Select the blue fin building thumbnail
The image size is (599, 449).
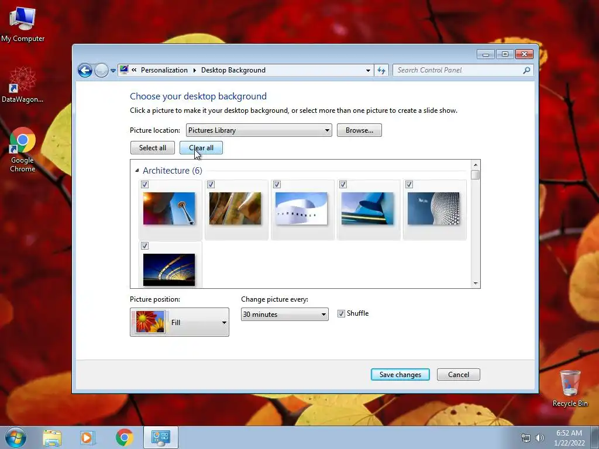click(367, 209)
